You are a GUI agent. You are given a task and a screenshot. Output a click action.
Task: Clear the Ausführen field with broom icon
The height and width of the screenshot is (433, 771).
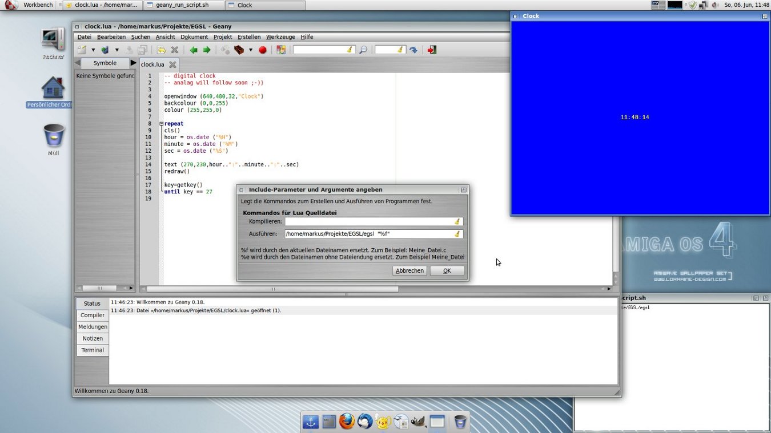pos(457,234)
